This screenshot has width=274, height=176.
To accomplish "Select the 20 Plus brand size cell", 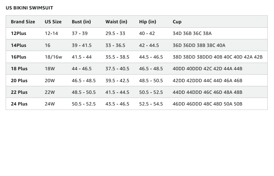I will [x=19, y=81].
